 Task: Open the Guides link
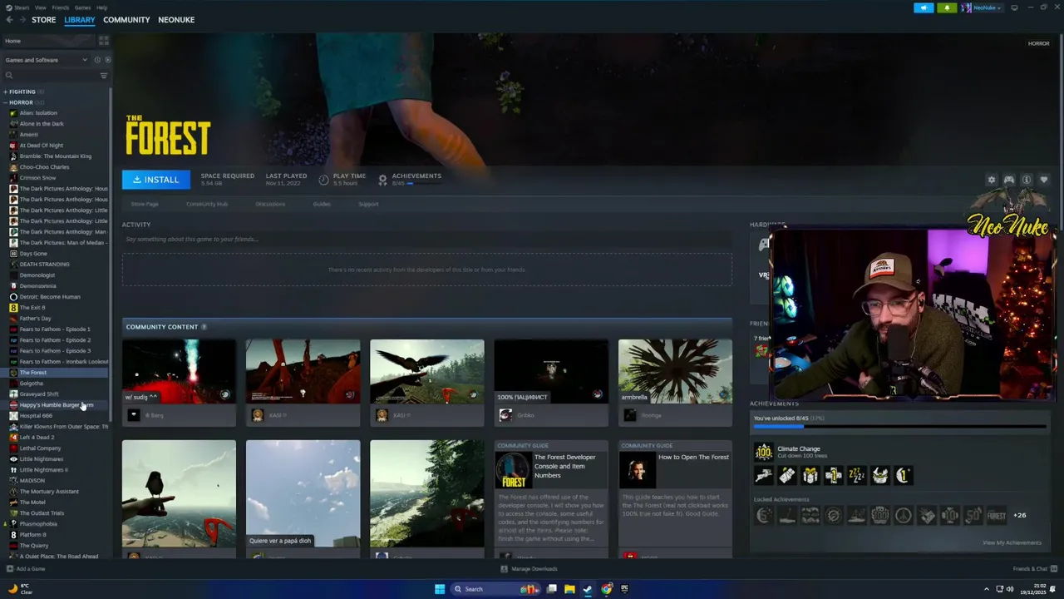point(322,204)
